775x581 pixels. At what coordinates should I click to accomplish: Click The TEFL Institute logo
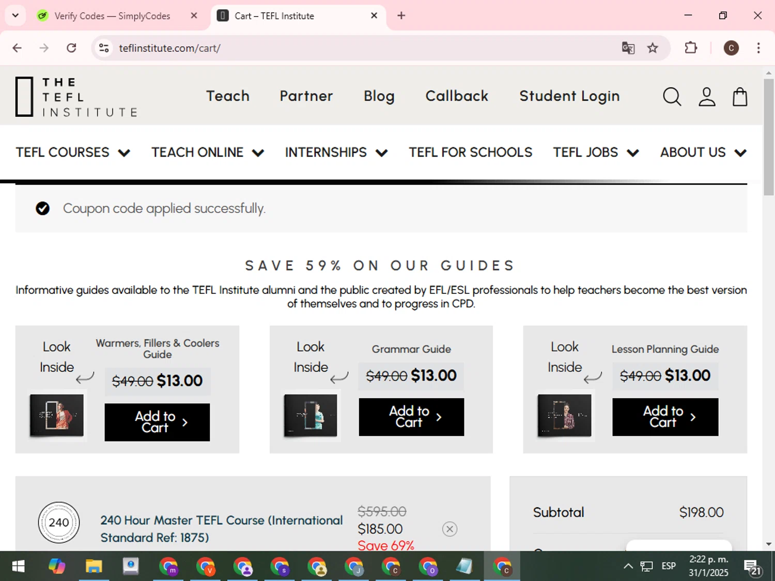[76, 97]
